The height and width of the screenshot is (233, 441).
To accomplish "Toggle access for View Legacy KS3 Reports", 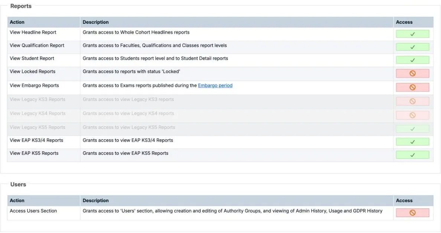I will click(412, 101).
